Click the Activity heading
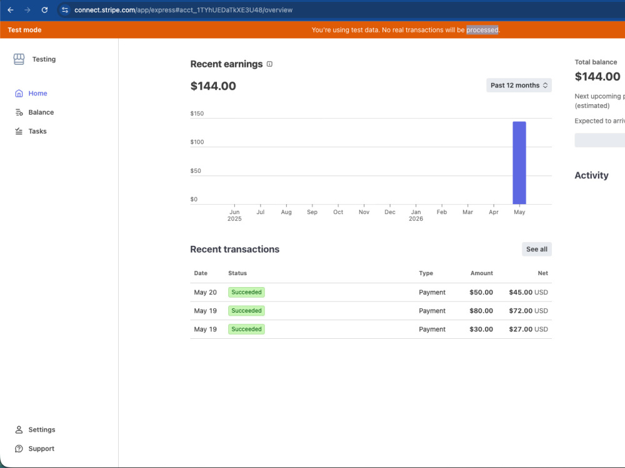The width and height of the screenshot is (625, 468). click(591, 175)
